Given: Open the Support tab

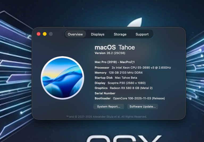Looking at the screenshot, I should (x=142, y=34).
